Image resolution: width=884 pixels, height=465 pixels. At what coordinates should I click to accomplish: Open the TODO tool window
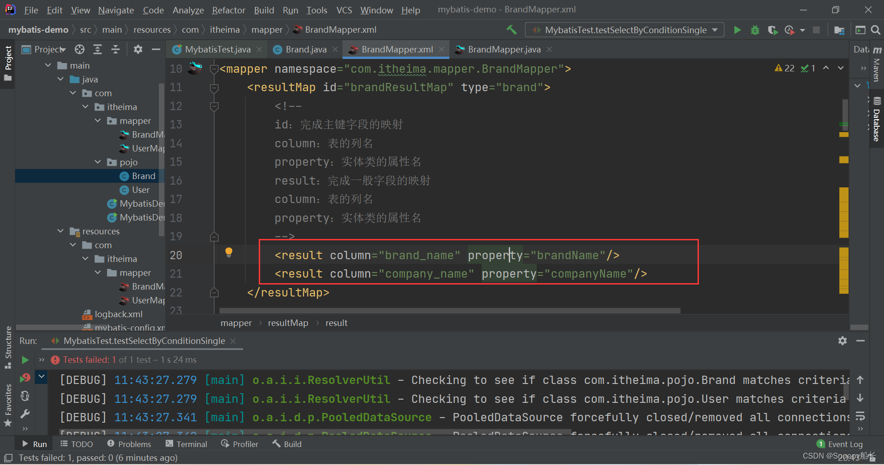pyautogui.click(x=77, y=444)
